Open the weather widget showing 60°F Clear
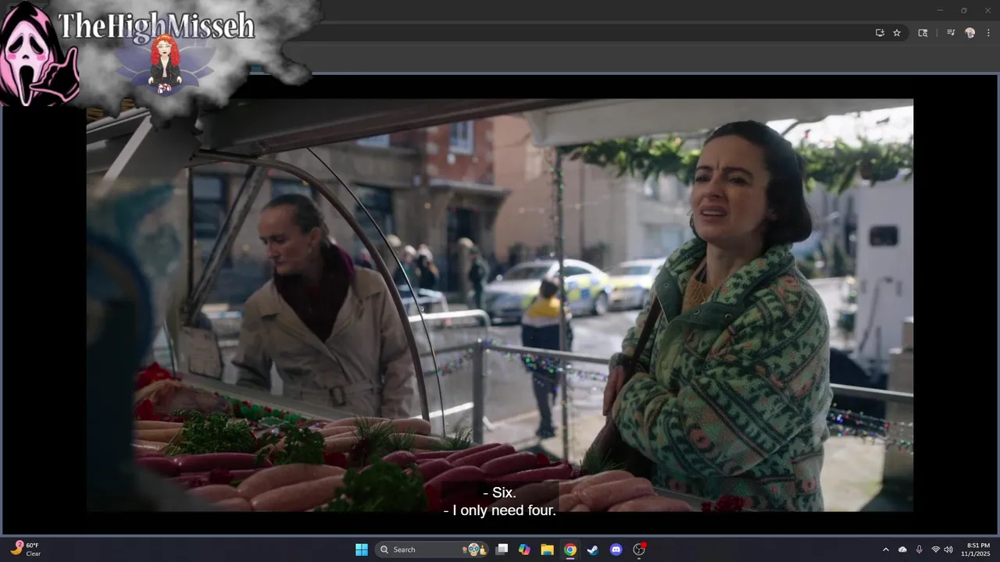This screenshot has height=562, width=1000. 26,550
